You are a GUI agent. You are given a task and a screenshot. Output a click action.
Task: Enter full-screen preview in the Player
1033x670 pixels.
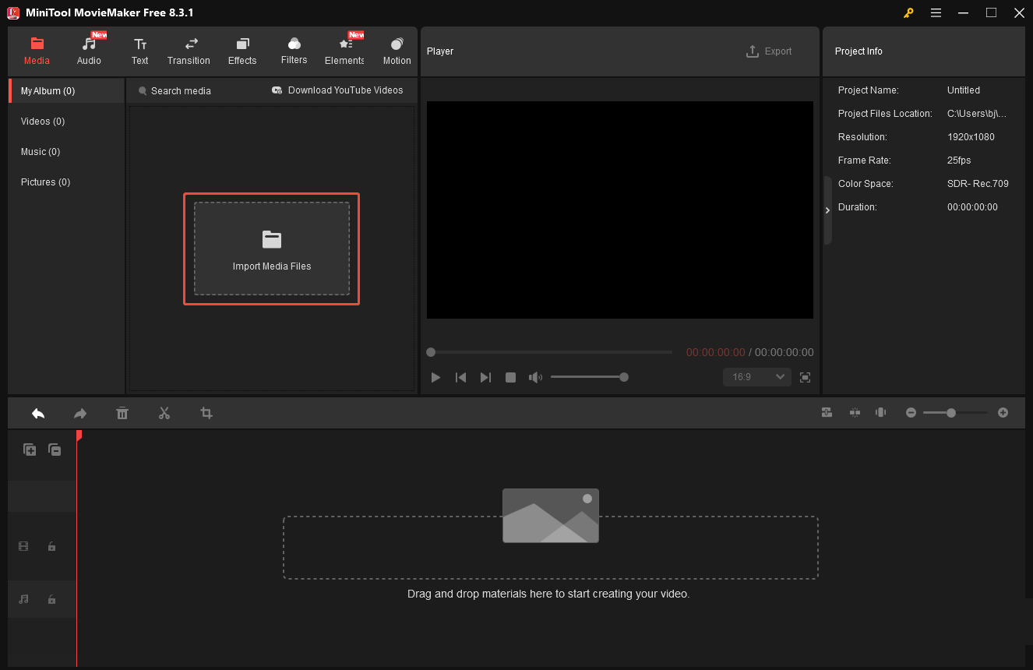(805, 377)
